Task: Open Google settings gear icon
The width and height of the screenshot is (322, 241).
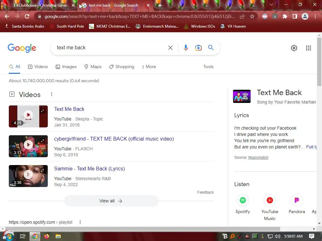Action: click(294, 48)
